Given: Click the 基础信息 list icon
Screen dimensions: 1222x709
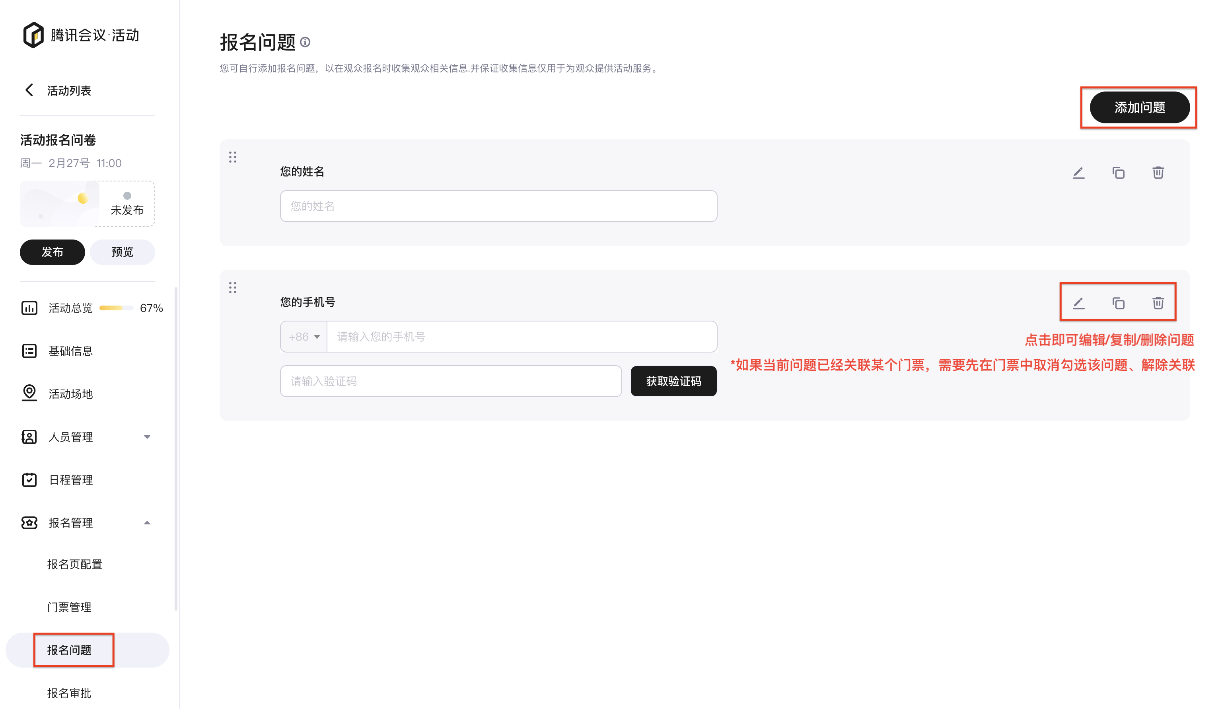Looking at the screenshot, I should pos(29,351).
